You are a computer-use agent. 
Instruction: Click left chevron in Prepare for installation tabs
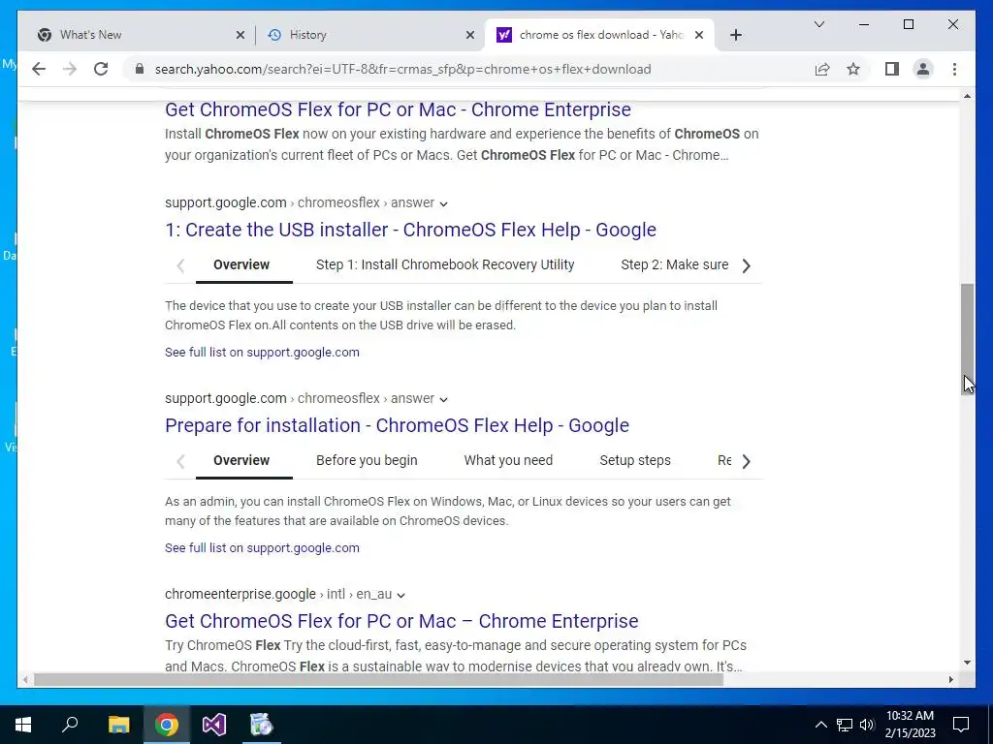(180, 461)
